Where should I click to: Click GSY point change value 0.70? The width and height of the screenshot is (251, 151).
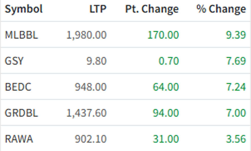click(x=169, y=61)
